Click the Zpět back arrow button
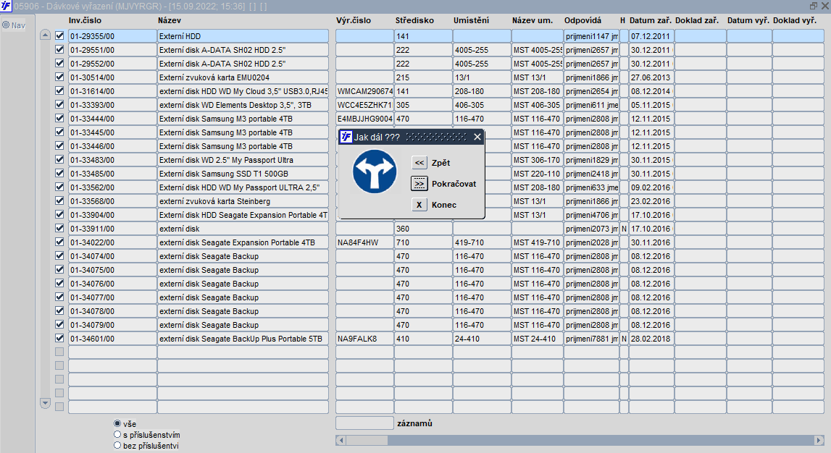The width and height of the screenshot is (831, 453). point(419,163)
